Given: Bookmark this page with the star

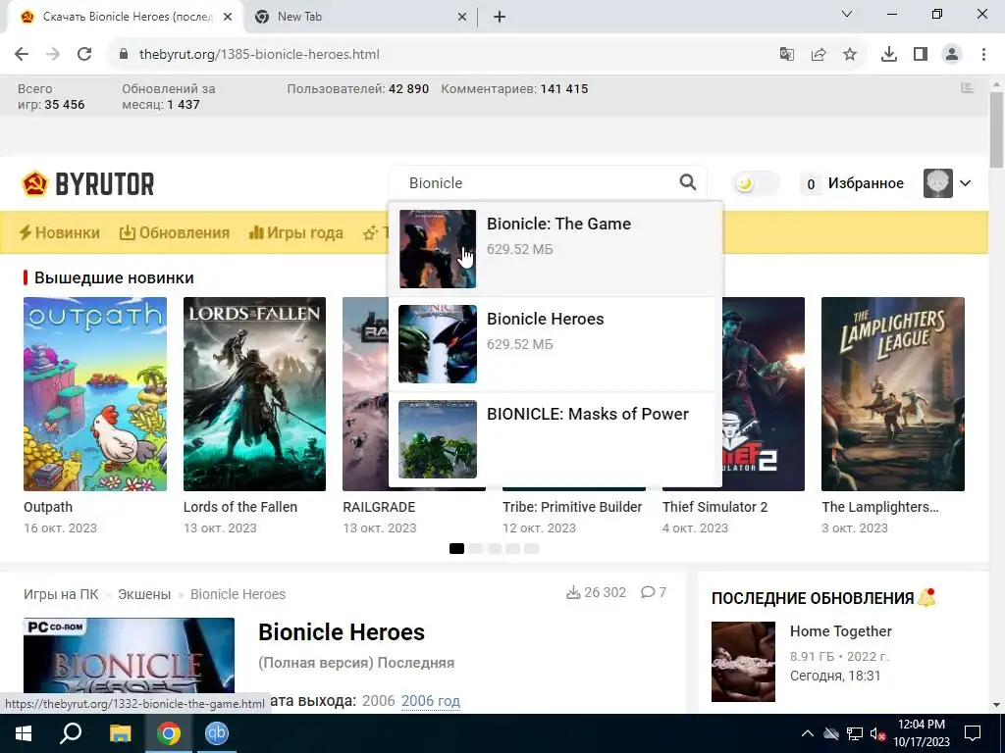Looking at the screenshot, I should coord(850,55).
